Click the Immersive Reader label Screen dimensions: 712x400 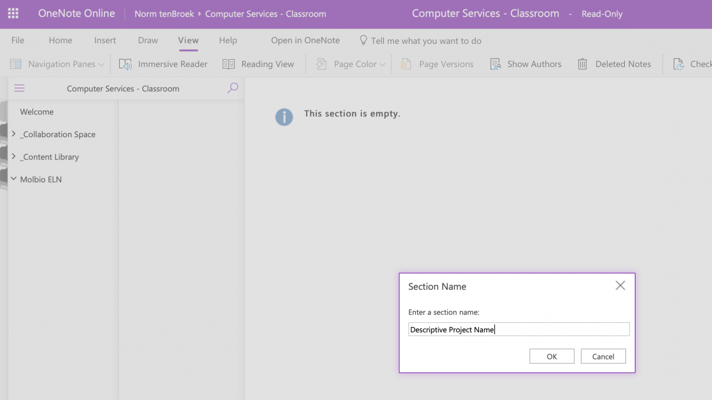click(x=173, y=64)
